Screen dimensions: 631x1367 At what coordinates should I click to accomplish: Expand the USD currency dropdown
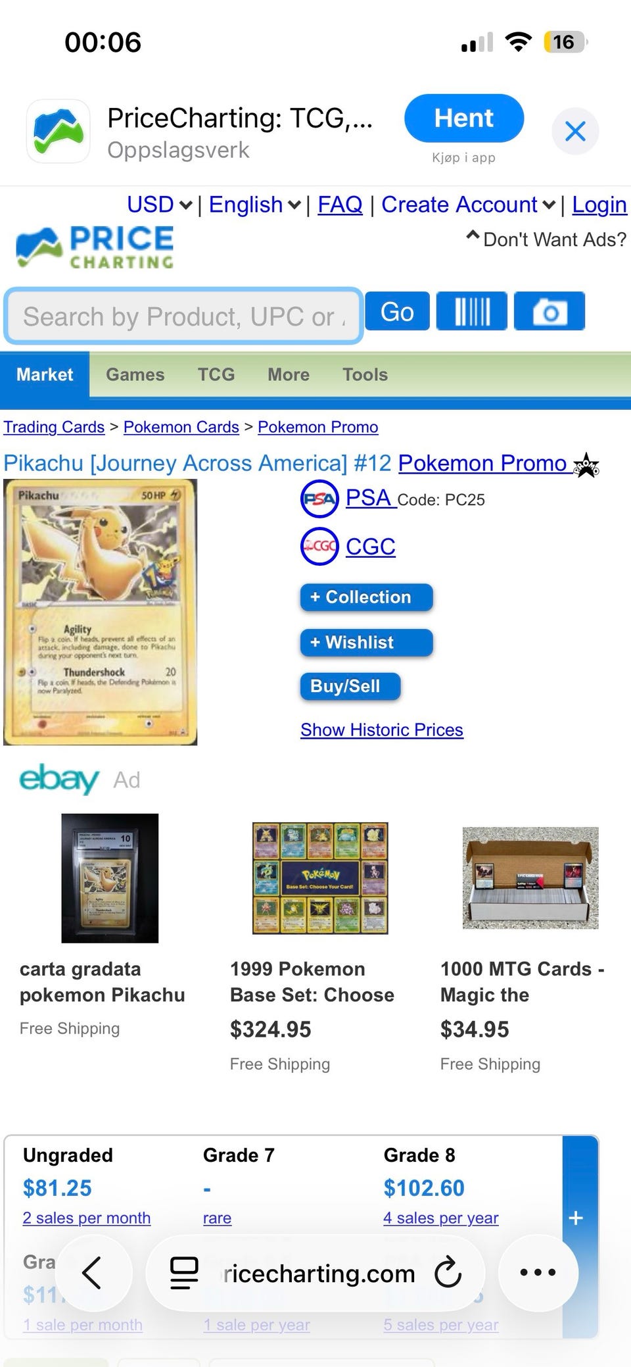point(160,205)
